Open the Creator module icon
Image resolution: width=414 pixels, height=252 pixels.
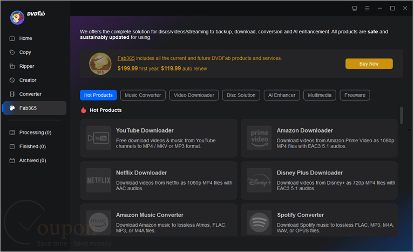click(x=12, y=80)
